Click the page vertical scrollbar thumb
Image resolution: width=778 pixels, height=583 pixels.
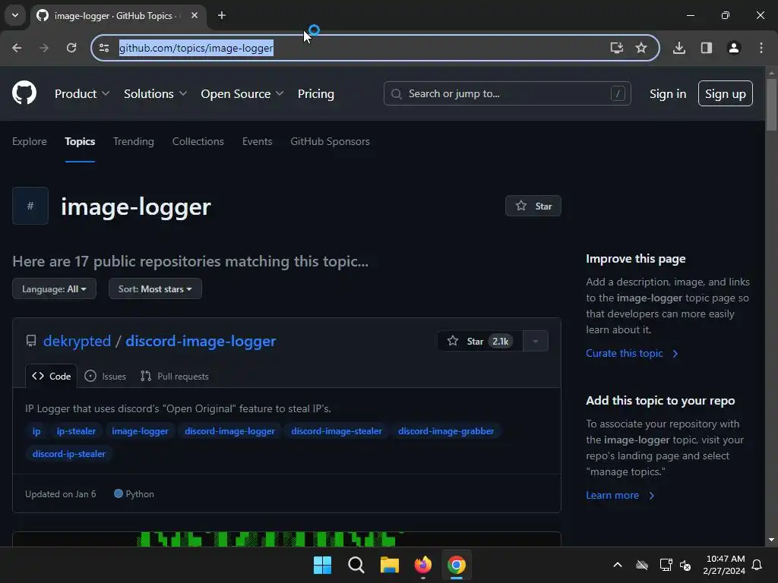tap(771, 104)
